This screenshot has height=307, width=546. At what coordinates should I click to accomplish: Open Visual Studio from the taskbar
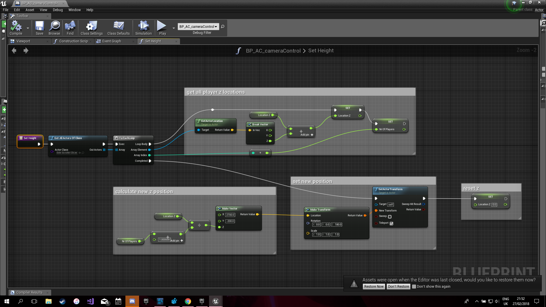[90, 301]
